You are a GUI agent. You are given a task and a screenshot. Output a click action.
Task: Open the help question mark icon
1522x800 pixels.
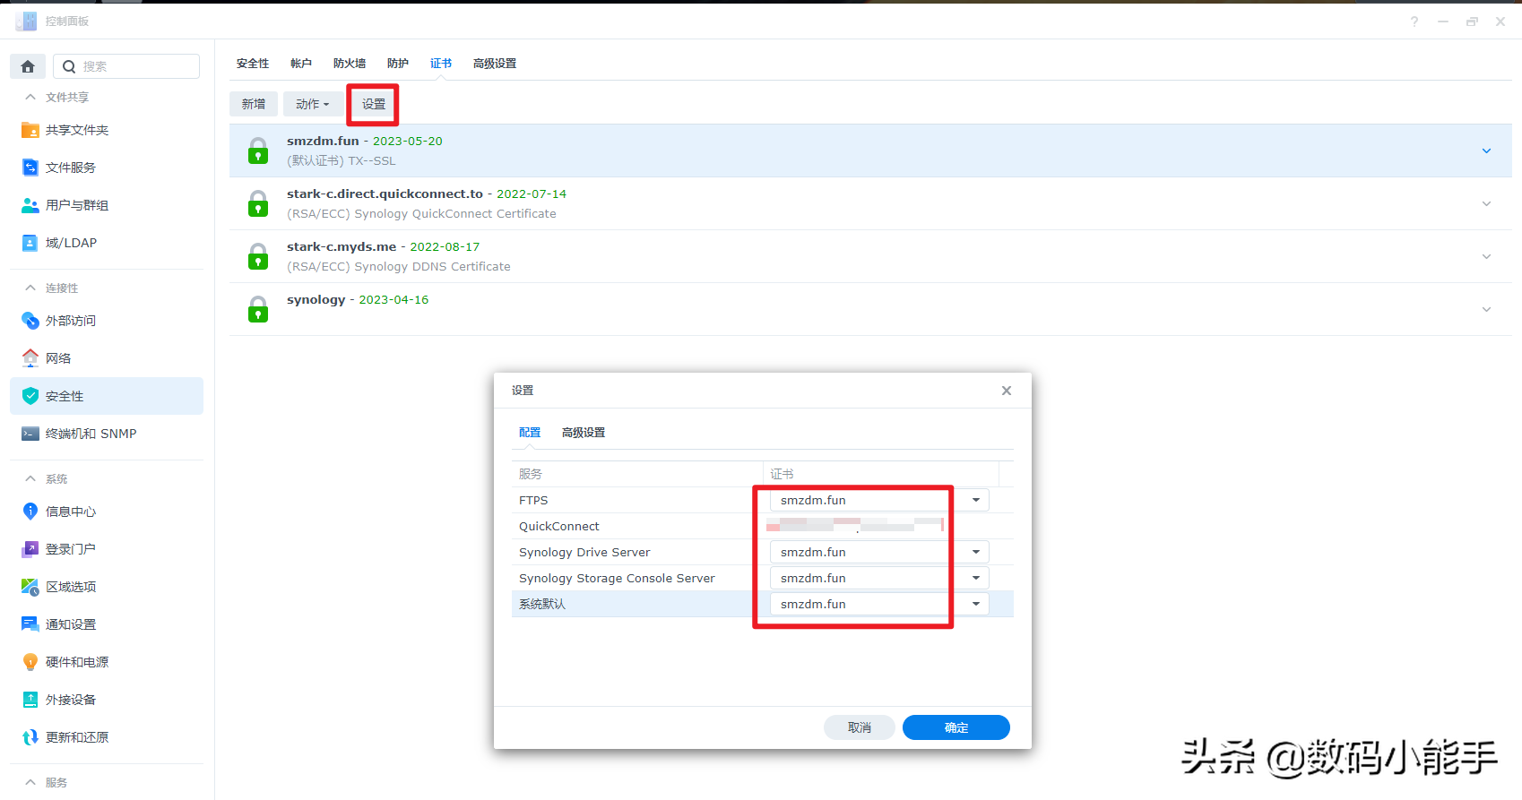[1414, 22]
